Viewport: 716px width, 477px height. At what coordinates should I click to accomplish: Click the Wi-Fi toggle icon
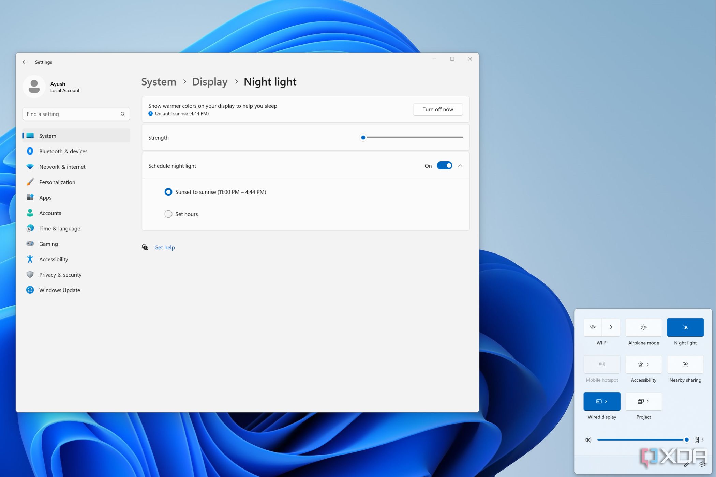[593, 327]
